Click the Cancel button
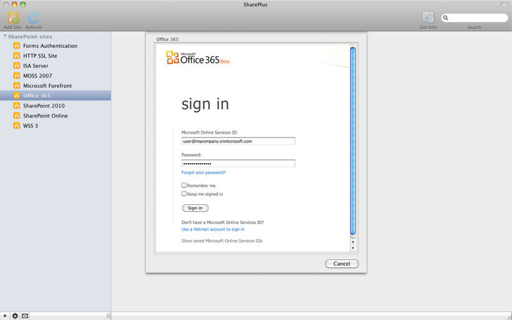Image resolution: width=512 pixels, height=320 pixels. (342, 264)
